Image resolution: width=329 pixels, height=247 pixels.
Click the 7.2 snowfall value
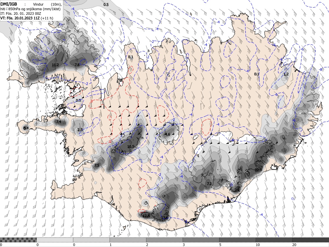click(x=209, y=184)
